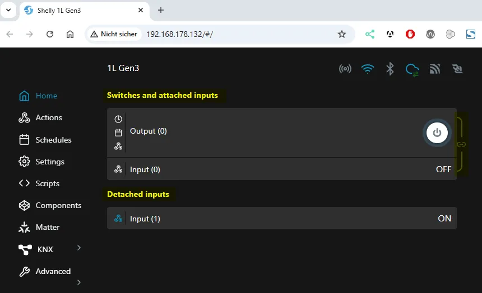Screen dimensions: 482x293
Task: Expand the KNX menu chevron
Action: click(78, 248)
